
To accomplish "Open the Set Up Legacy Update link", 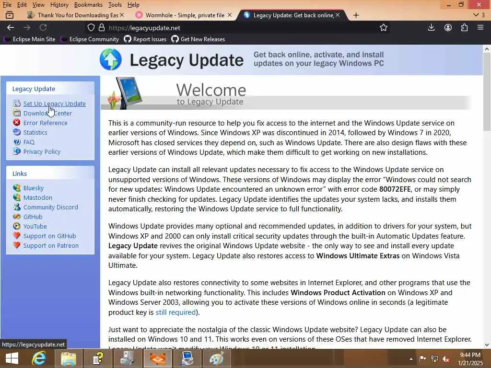I will [x=55, y=103].
